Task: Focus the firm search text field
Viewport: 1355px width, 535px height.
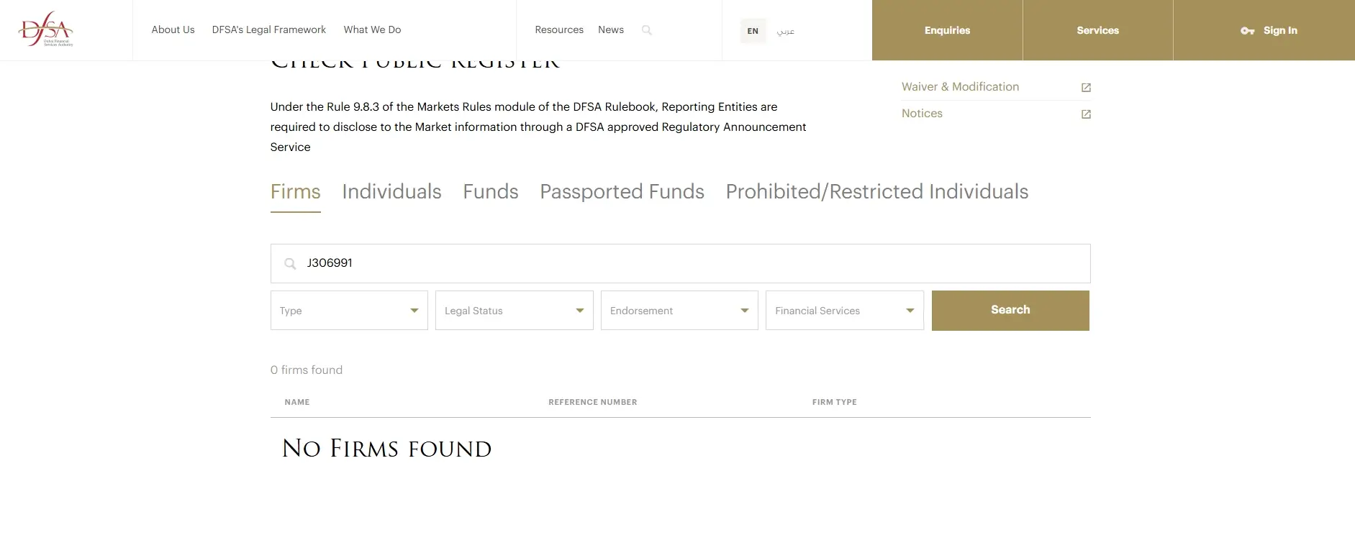Action: click(x=691, y=263)
